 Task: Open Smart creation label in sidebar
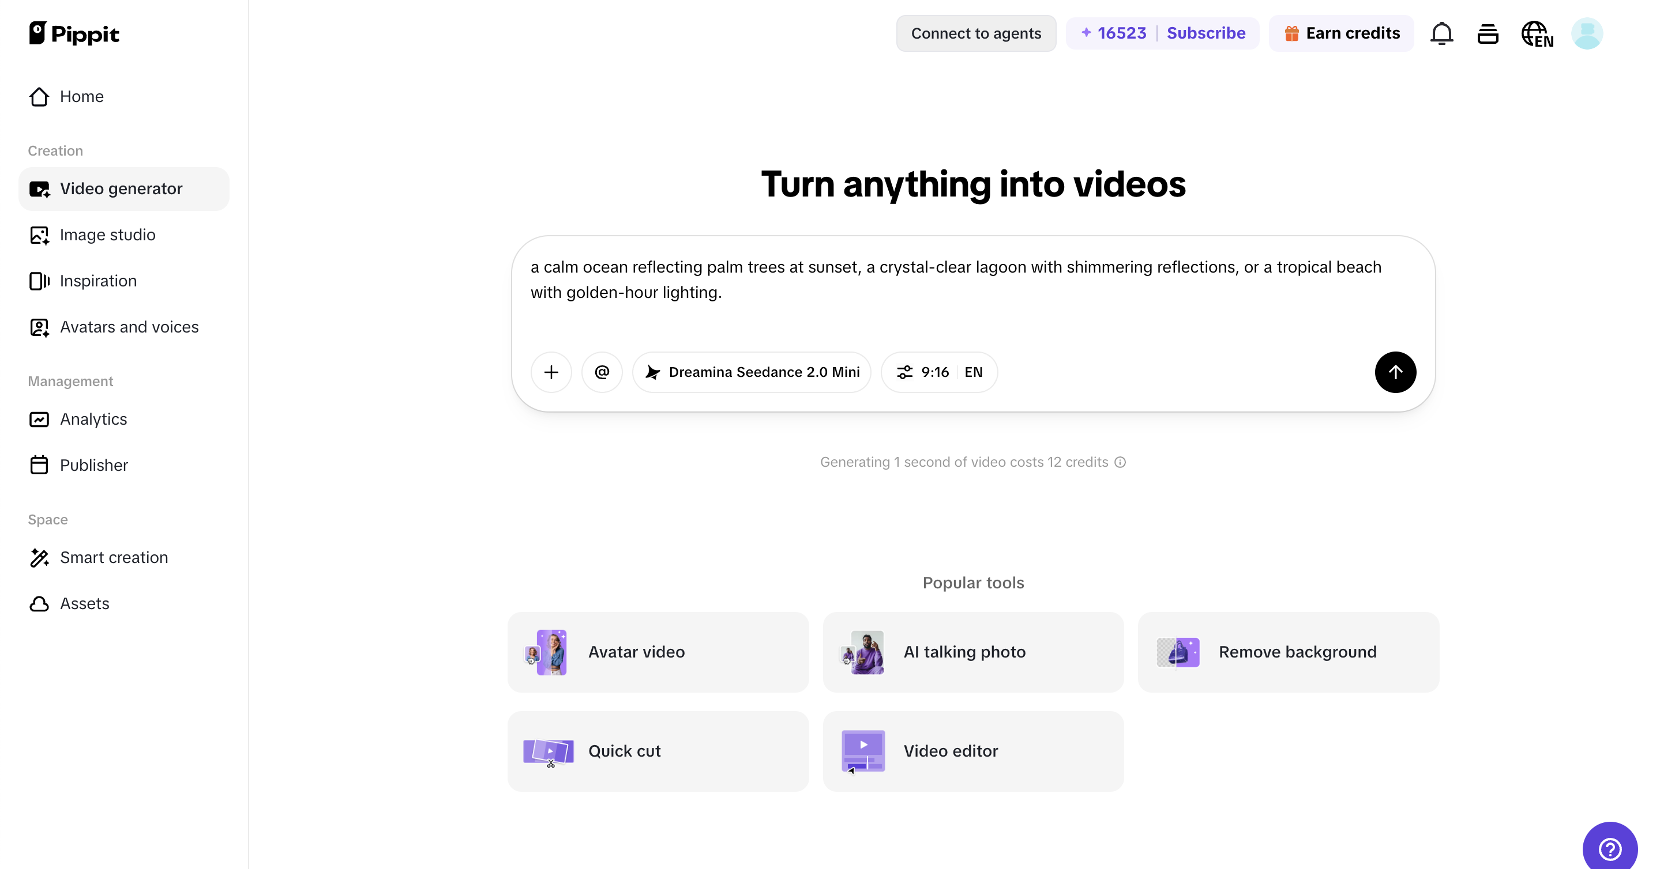[x=114, y=557]
